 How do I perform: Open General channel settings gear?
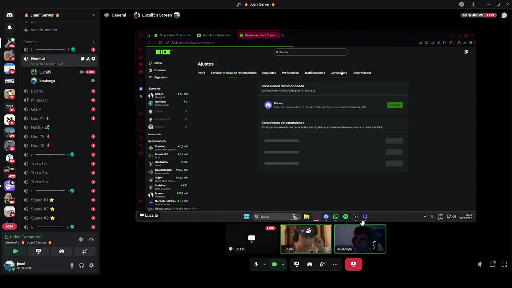(x=94, y=59)
